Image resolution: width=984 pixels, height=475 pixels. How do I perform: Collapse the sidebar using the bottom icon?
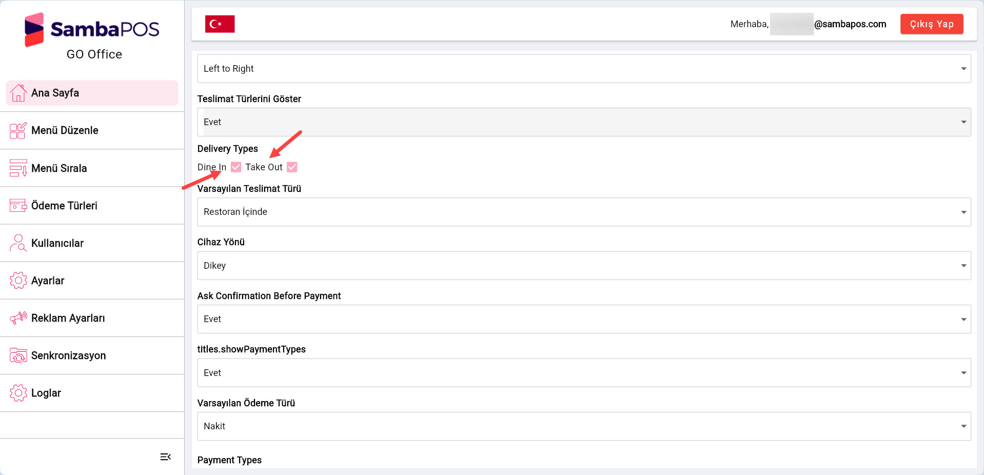click(165, 456)
